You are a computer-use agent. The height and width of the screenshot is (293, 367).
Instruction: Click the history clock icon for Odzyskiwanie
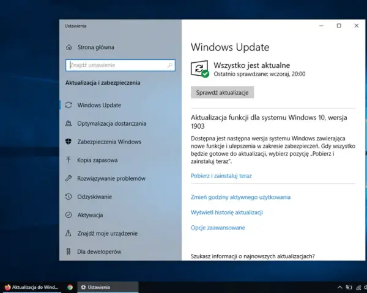pos(69,197)
